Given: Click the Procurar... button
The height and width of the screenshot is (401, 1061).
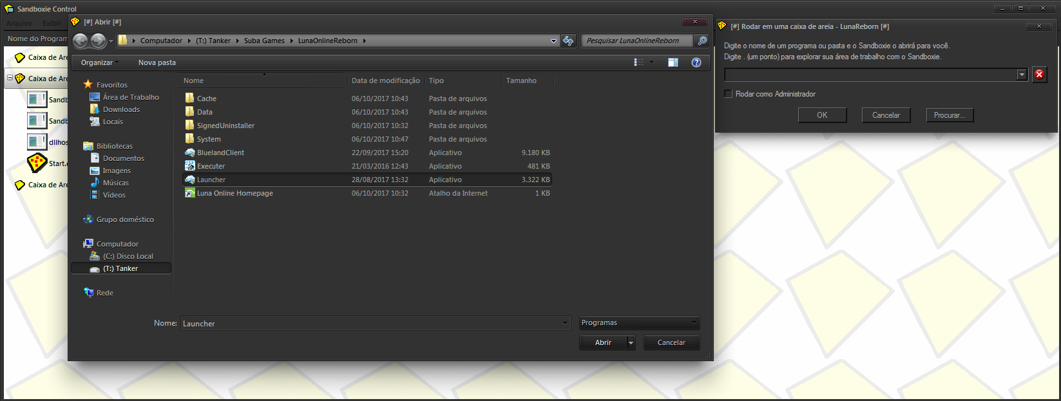Looking at the screenshot, I should coord(950,115).
